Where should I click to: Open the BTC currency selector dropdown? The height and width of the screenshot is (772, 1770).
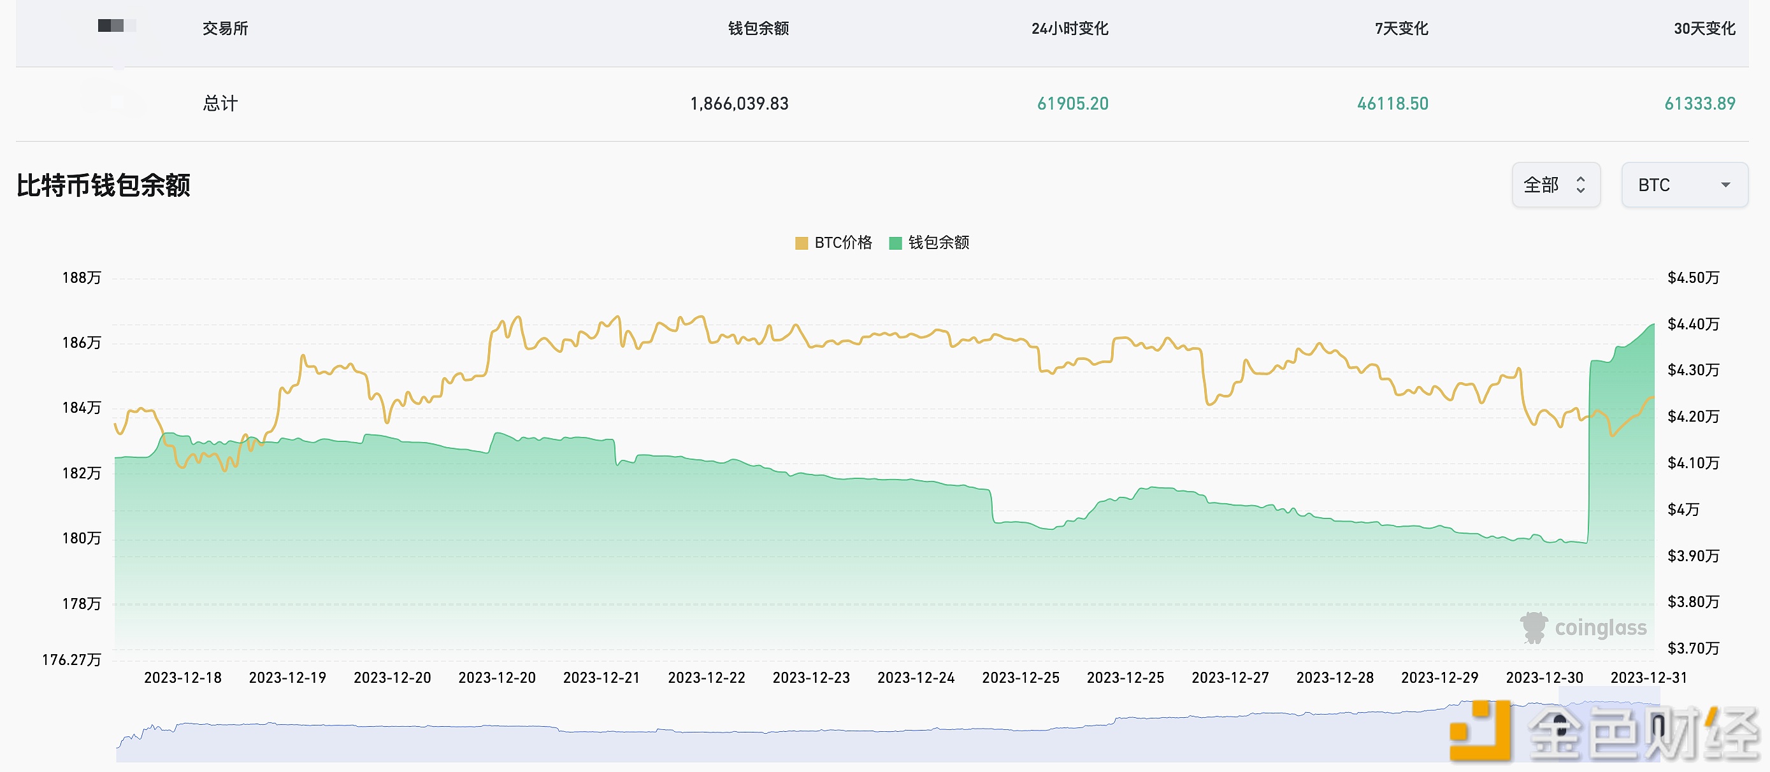(x=1683, y=184)
